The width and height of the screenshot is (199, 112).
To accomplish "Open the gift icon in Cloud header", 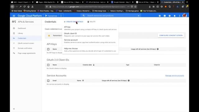I will (160, 16).
